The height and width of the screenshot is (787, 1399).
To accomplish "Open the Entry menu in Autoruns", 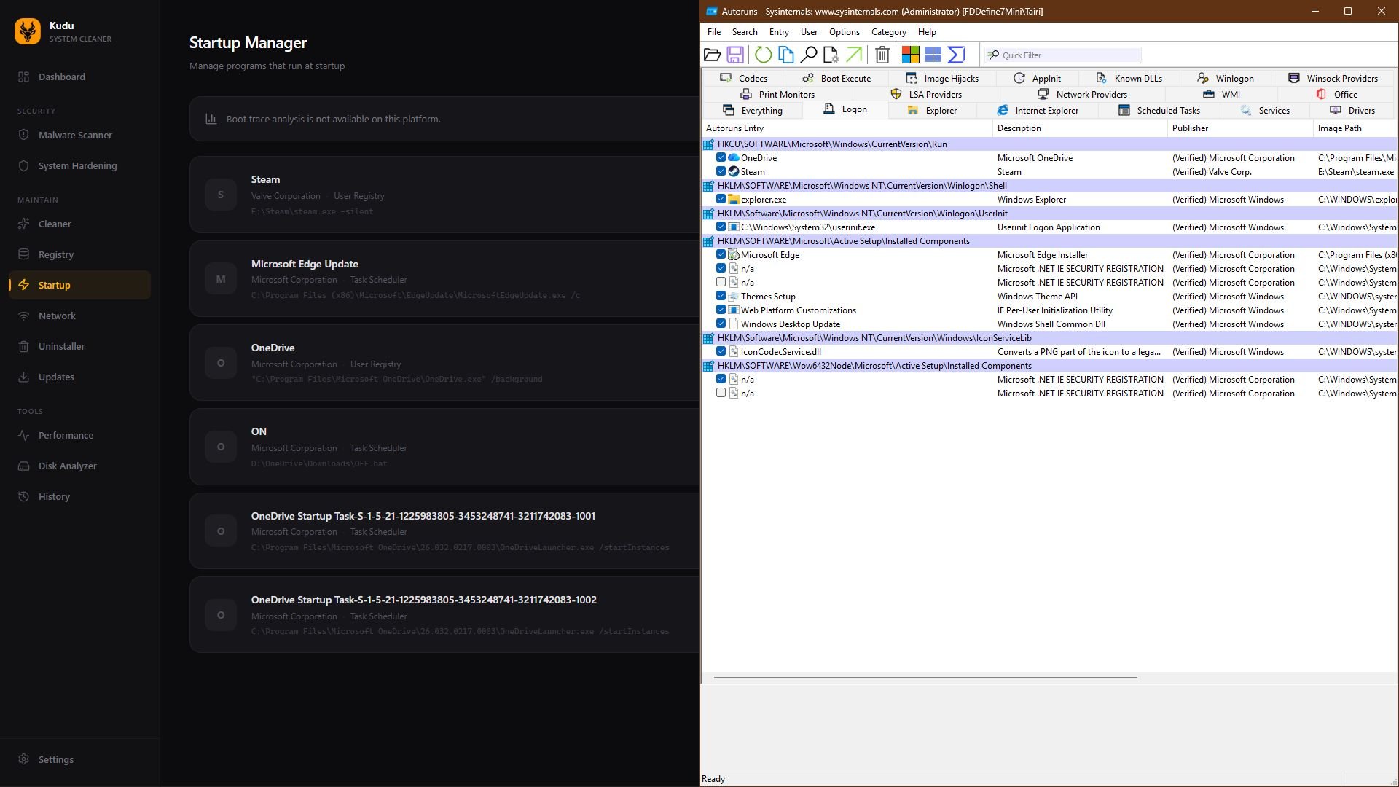I will point(778,32).
